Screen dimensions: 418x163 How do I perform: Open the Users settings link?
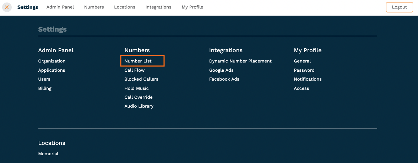(44, 79)
